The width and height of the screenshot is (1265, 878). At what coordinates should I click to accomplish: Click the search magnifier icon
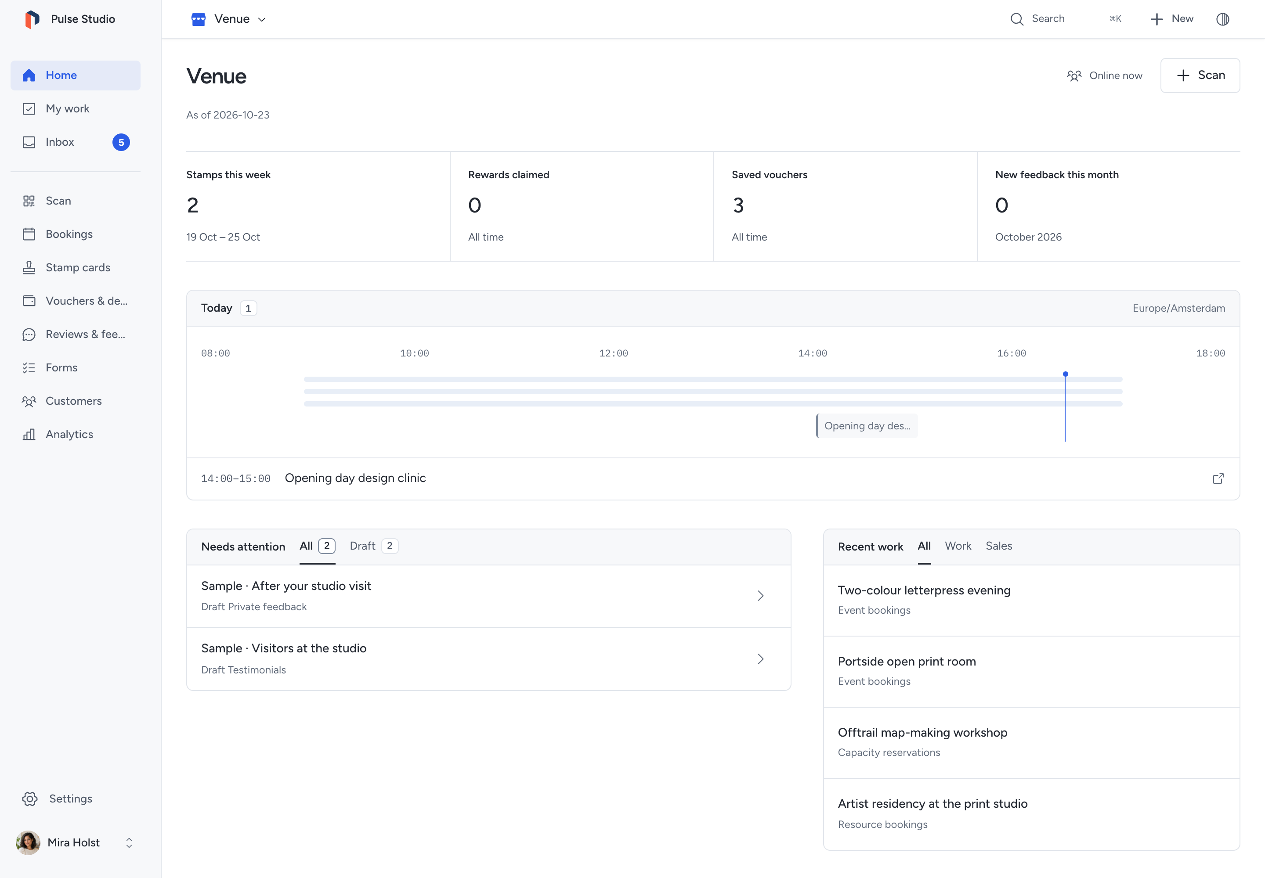pos(1017,19)
